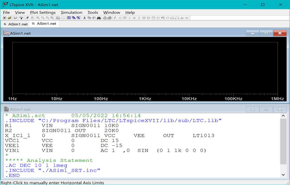The image size is (290, 185).
Task: Click the Draw Wire pencil icon
Action: coord(115,18)
